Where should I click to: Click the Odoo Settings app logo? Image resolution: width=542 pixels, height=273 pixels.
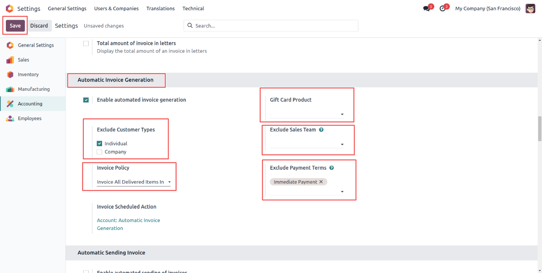[9, 8]
